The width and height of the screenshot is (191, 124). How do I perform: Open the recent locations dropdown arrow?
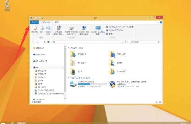pyautogui.click(x=41, y=42)
